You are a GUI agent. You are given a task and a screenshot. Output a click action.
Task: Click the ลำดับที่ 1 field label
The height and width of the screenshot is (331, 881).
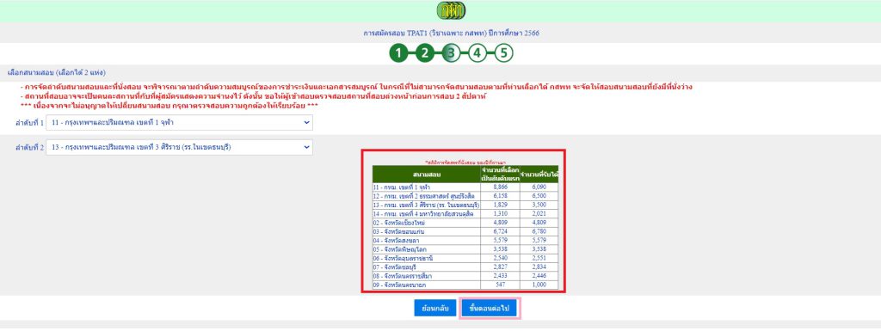(x=29, y=123)
